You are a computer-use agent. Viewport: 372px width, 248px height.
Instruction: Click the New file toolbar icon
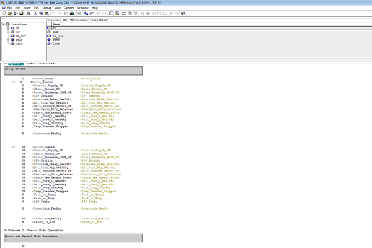4,14
